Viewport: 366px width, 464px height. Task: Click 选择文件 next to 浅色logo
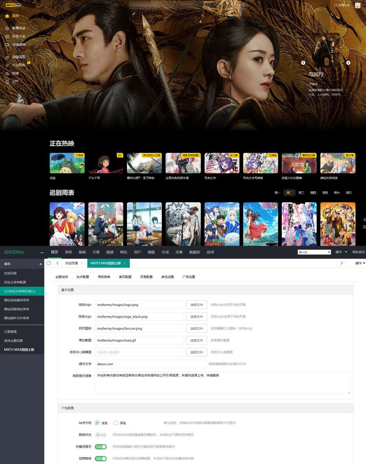point(196,304)
